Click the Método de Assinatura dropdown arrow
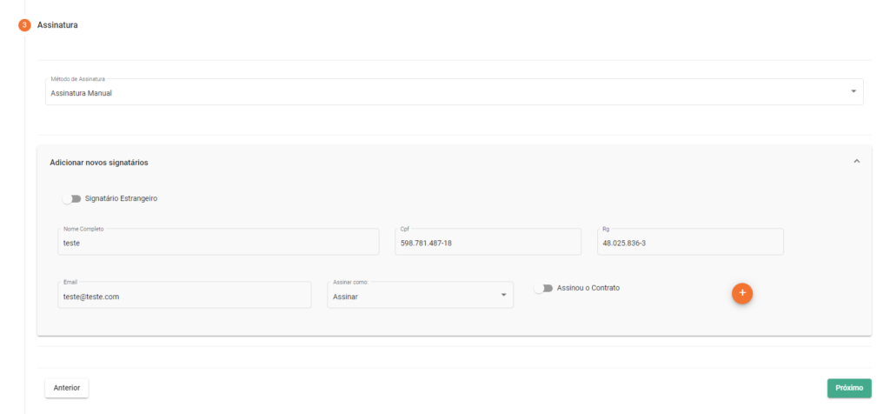Image resolution: width=890 pixels, height=414 pixels. click(x=853, y=92)
